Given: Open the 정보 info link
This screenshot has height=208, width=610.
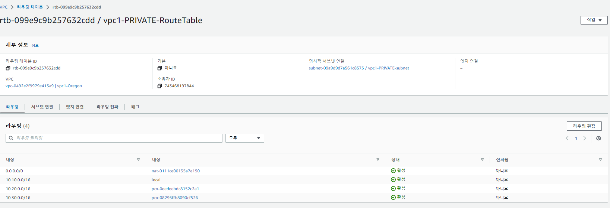Looking at the screenshot, I should tap(35, 45).
